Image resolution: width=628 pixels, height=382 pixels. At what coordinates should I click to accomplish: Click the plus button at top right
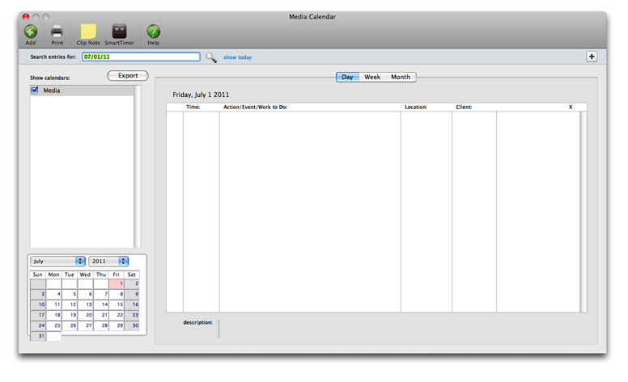click(592, 57)
